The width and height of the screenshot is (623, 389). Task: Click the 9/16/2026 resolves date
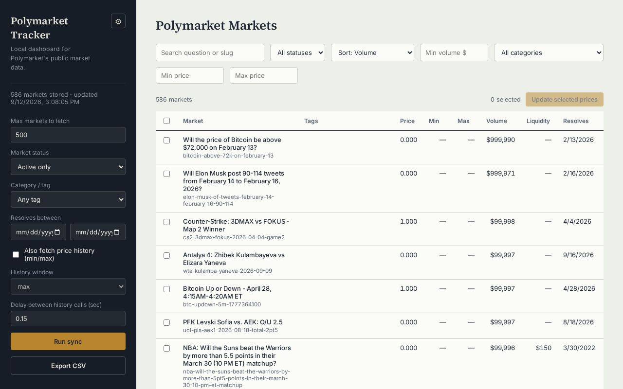[x=578, y=255]
